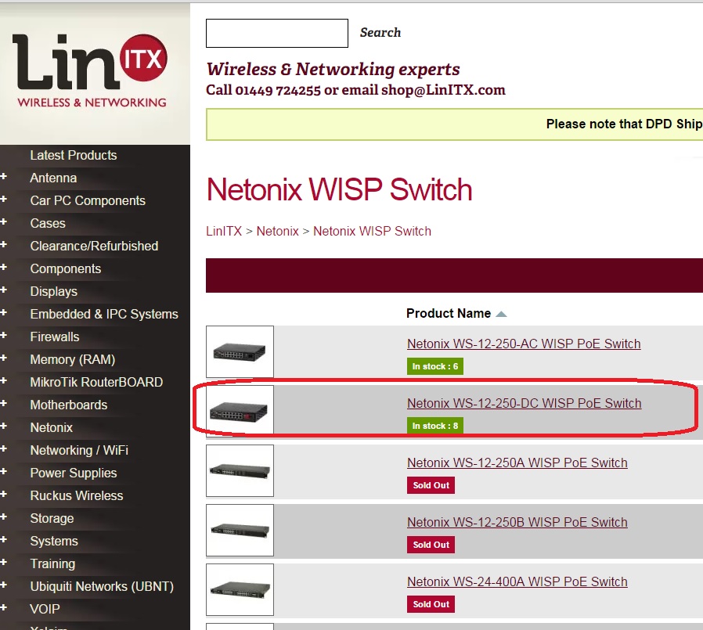Click the Product Name sort arrow

[x=501, y=314]
